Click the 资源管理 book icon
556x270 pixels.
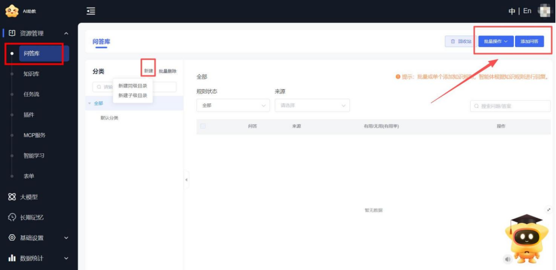click(12, 33)
